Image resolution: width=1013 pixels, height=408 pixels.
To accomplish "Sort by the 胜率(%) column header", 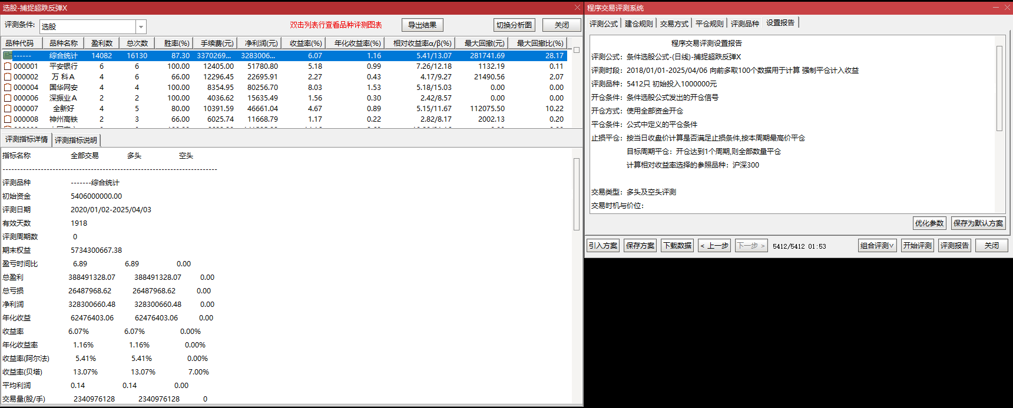I will [x=176, y=44].
